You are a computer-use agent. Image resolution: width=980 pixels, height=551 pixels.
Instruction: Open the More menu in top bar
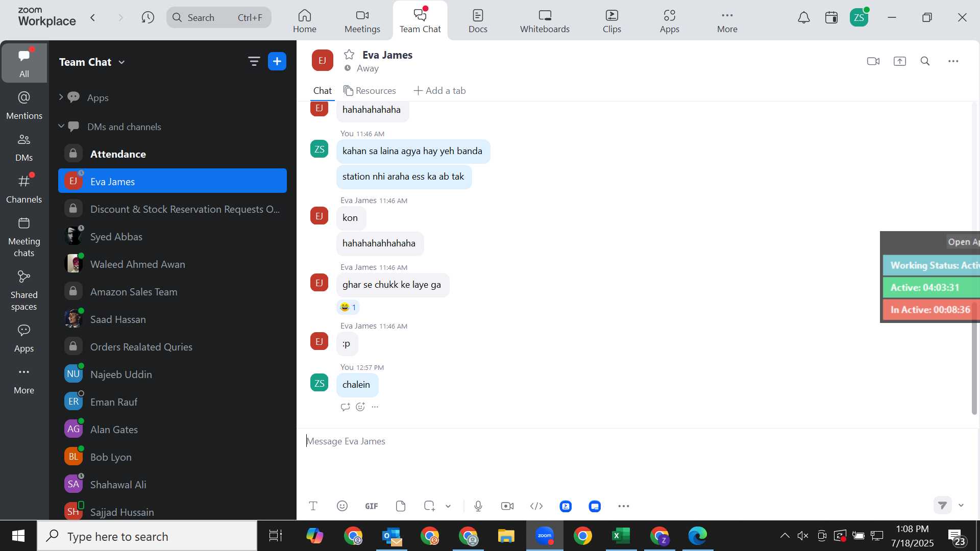(x=727, y=21)
